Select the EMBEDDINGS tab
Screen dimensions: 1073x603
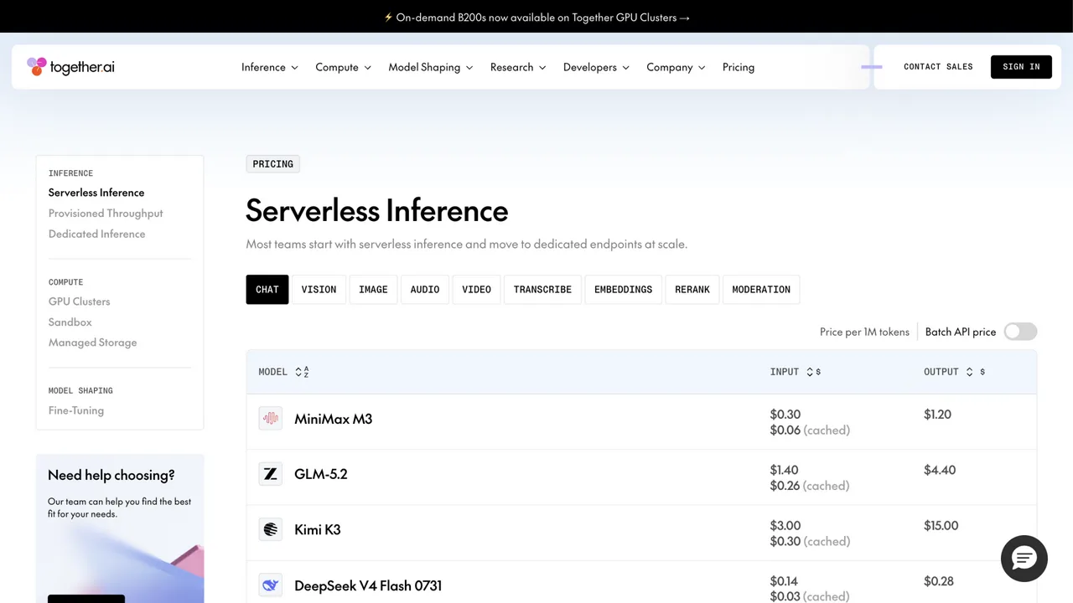[x=624, y=289]
